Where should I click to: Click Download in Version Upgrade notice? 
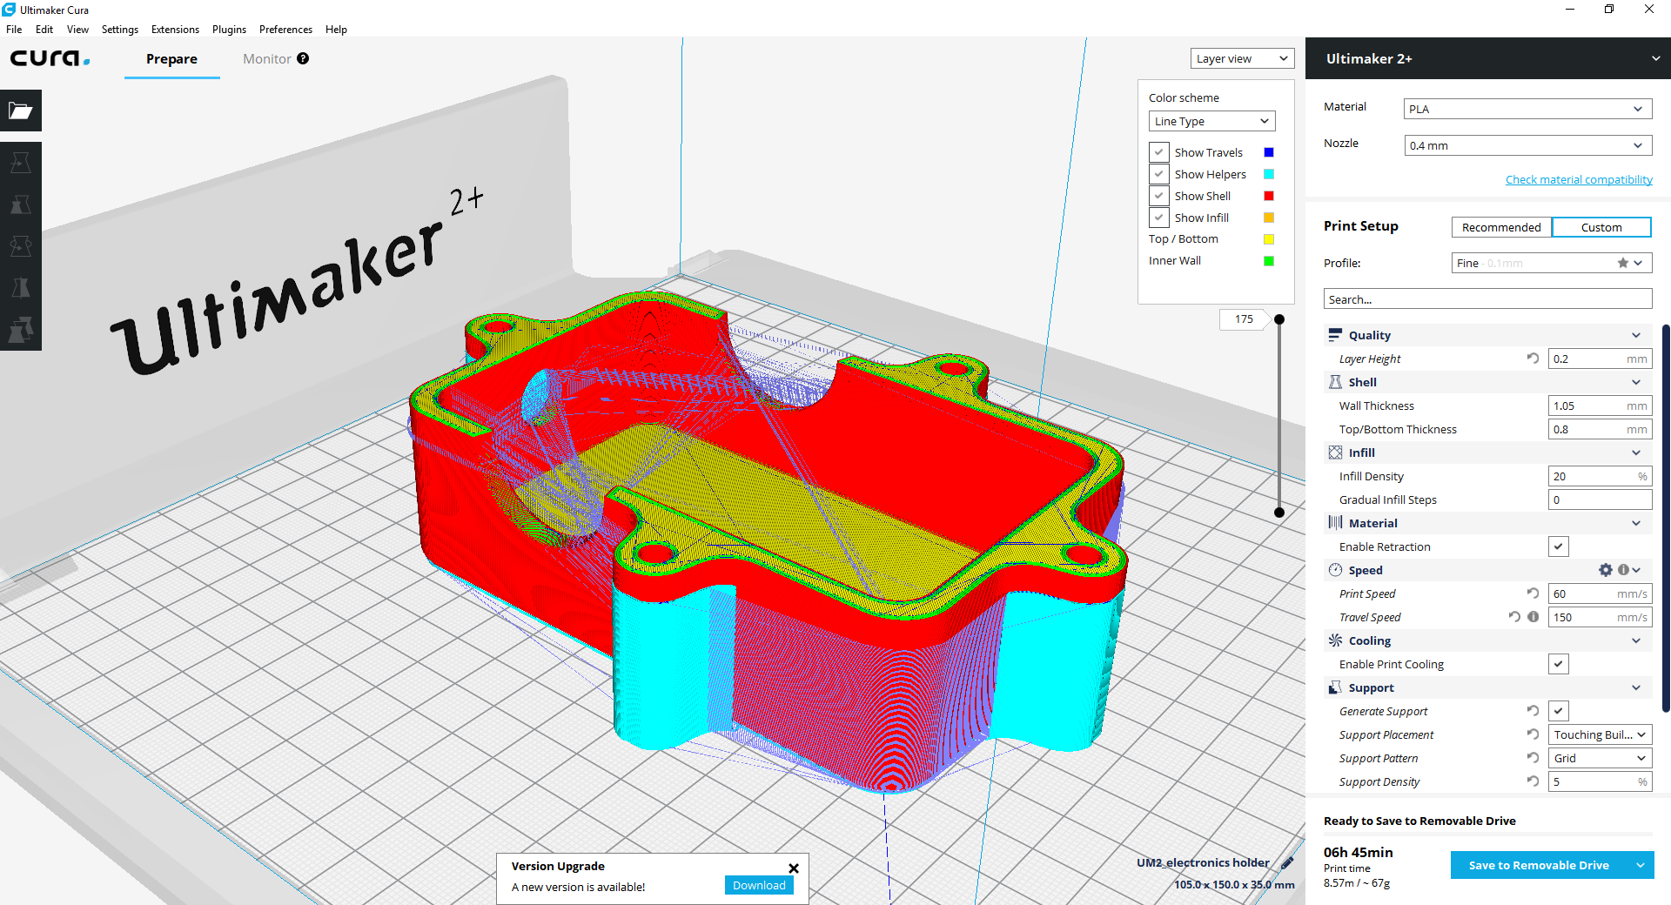point(759,885)
